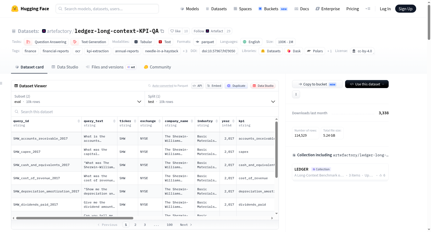The image size is (431, 232).
Task: Click the page vertical scrollbar thumb
Action: point(429,22)
